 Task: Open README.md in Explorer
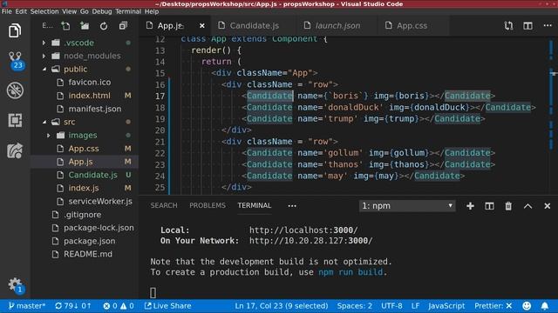pyautogui.click(x=88, y=254)
